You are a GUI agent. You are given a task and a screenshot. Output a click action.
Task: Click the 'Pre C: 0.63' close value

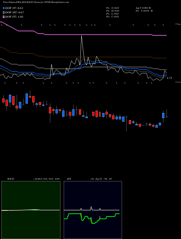(113, 17)
